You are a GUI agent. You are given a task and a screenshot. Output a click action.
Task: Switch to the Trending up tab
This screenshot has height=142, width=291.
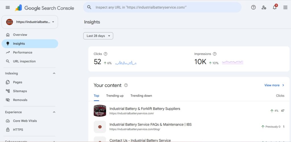pos(115,96)
